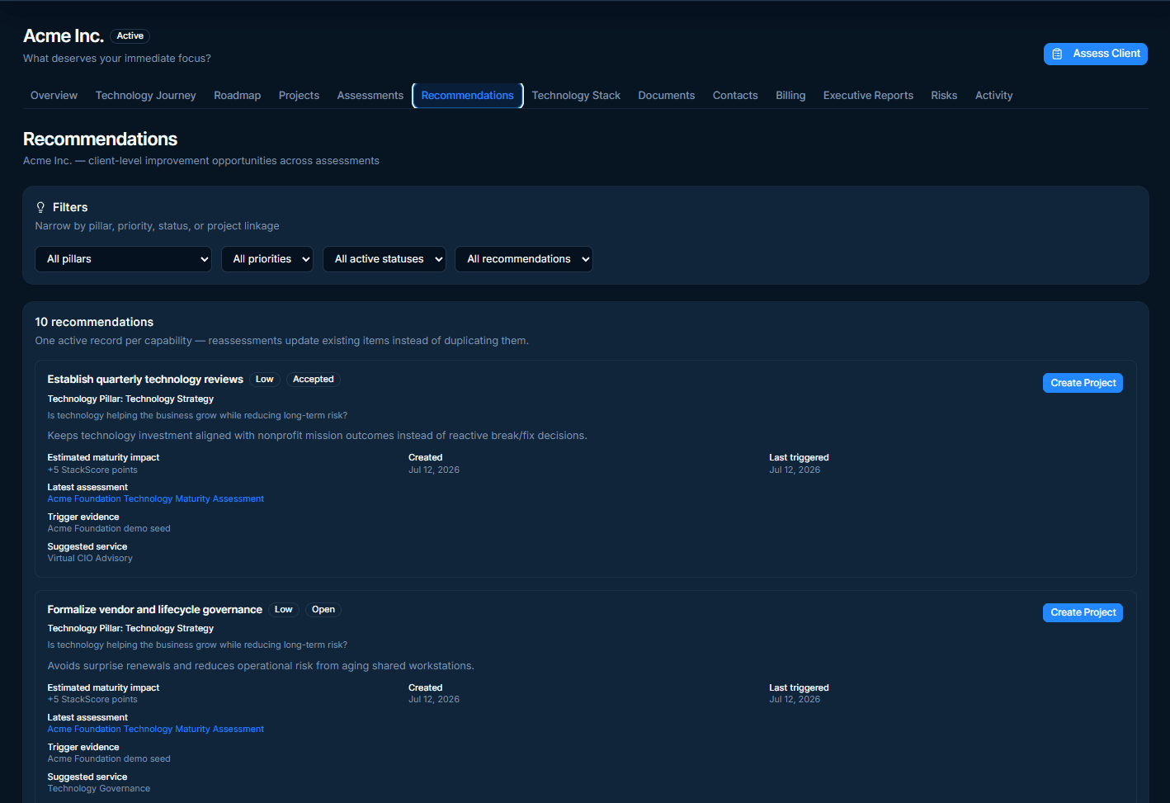Image resolution: width=1170 pixels, height=803 pixels.
Task: Open assessment link under vendor lifecycle governance
Action: 156,730
